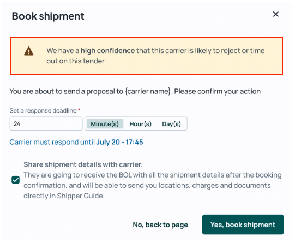The image size is (295, 248).
Task: Click the Set a response deadline label
Action: [x=43, y=111]
